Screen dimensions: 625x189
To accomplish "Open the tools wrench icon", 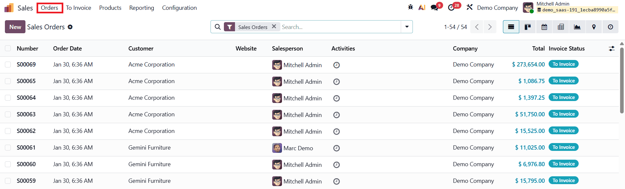I will click(x=469, y=7).
